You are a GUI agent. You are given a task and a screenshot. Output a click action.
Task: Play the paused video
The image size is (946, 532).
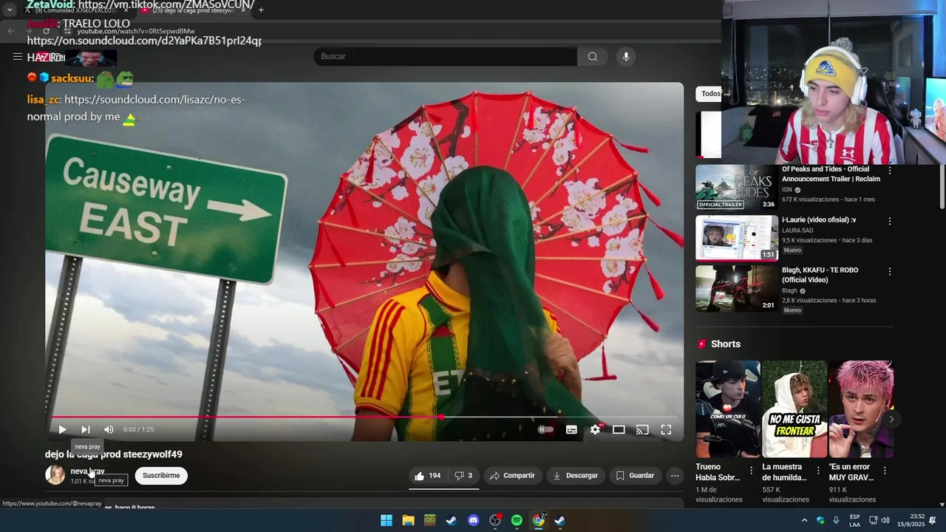point(62,429)
